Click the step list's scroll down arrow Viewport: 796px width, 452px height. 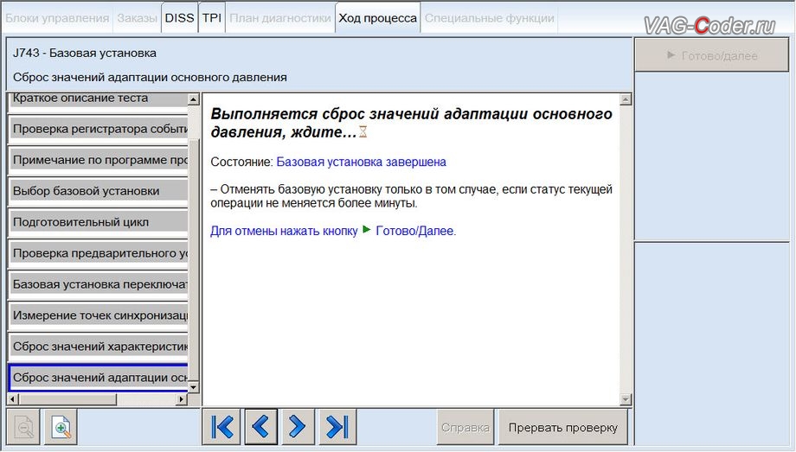(194, 387)
